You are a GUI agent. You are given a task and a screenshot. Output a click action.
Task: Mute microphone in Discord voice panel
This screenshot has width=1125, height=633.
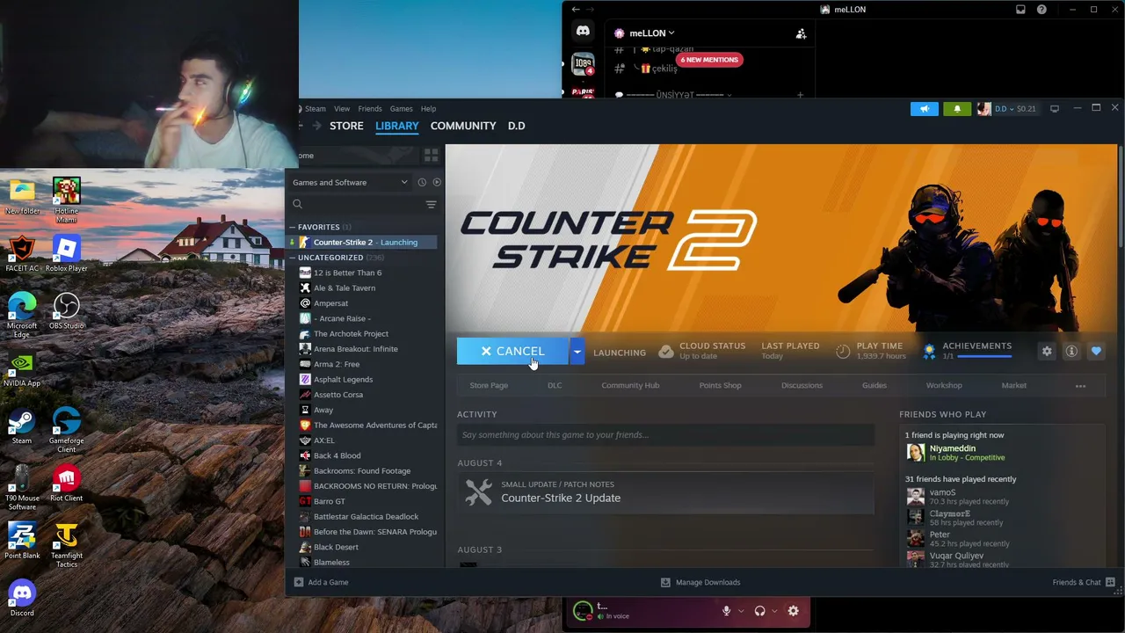(x=726, y=611)
